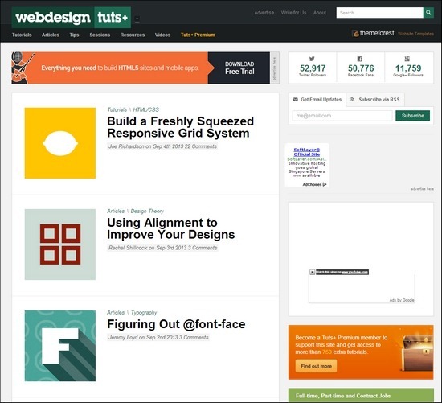Screen dimensions: 442x403
Task: Click the vertical advertise here tab beside banner
Action: [275, 68]
